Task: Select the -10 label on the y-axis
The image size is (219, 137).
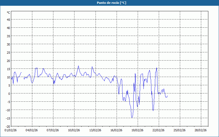Action: coord(8,110)
